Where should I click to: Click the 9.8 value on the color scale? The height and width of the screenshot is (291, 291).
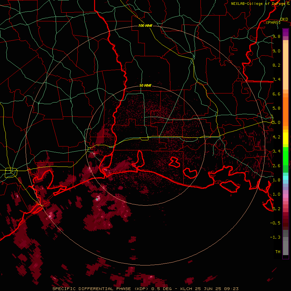[x=276, y=36]
